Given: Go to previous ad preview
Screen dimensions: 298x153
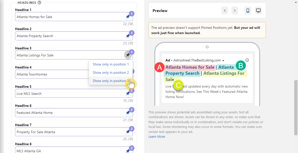Looking at the screenshot, I should pyautogui.click(x=225, y=11).
